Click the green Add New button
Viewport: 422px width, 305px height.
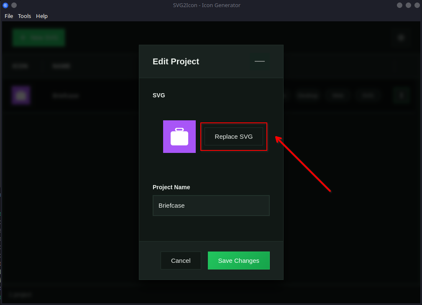point(38,37)
